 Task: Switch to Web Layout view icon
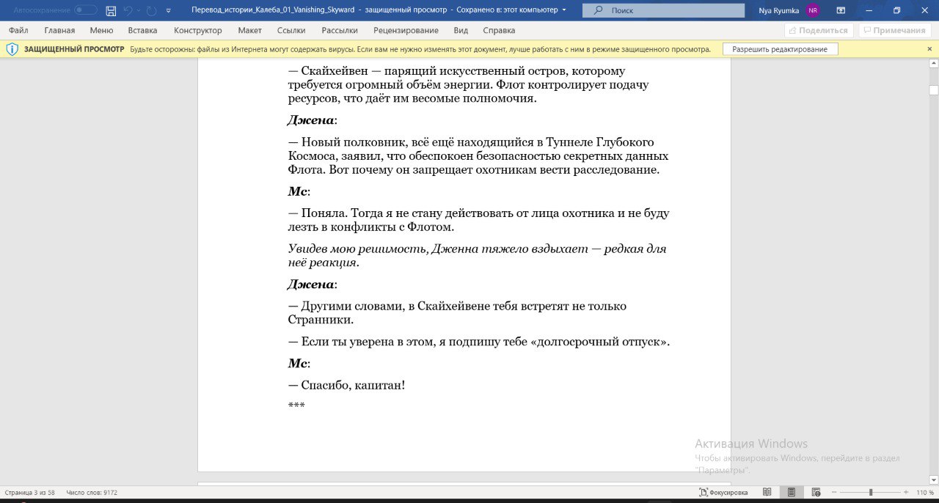pyautogui.click(x=816, y=493)
